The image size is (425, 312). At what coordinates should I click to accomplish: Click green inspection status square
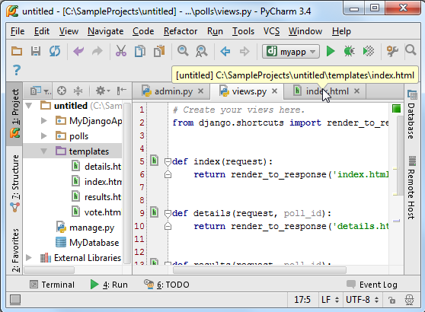click(x=396, y=109)
